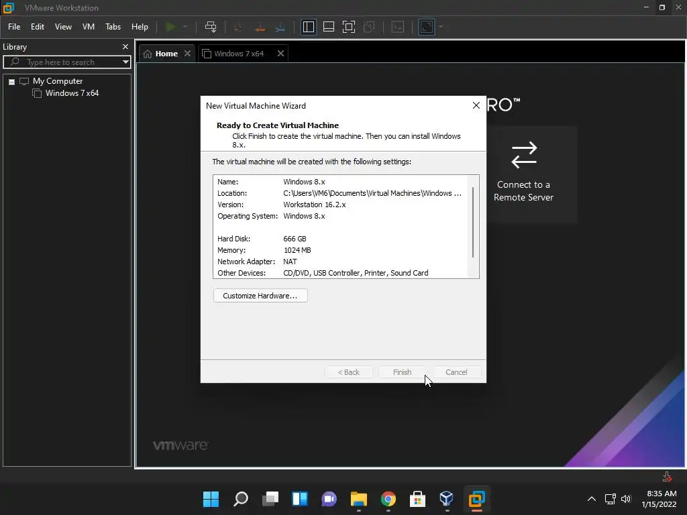Click the Take Snapshot toolbar icon
The height and width of the screenshot is (515, 687).
(x=239, y=27)
